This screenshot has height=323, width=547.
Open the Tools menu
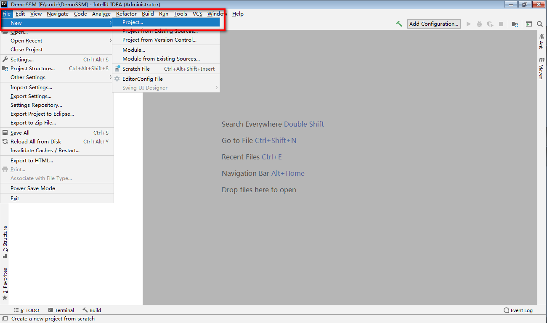point(181,13)
